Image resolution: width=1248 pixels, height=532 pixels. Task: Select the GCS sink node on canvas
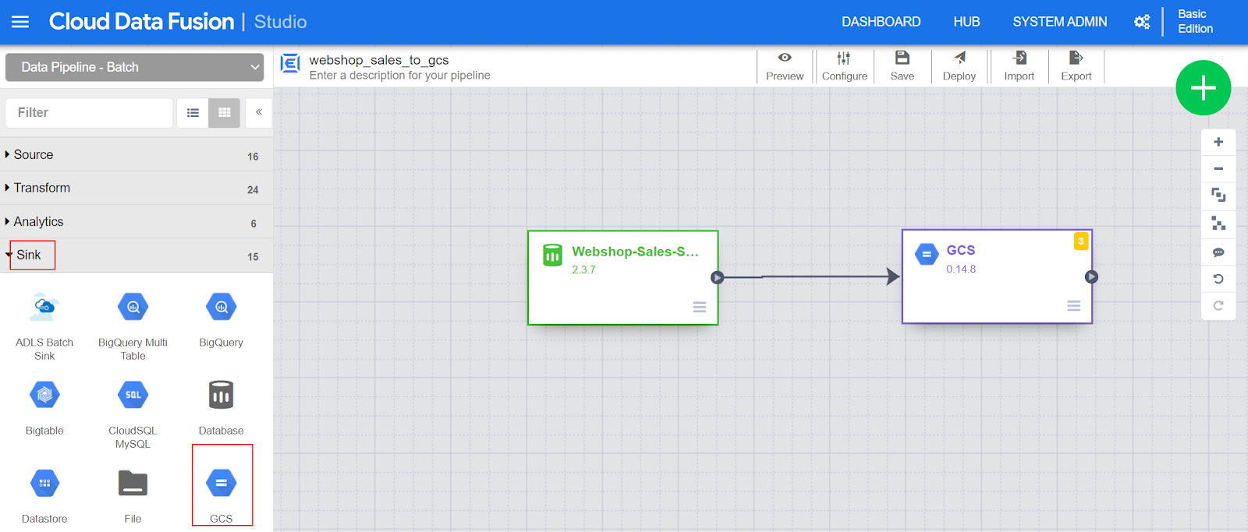(x=997, y=277)
